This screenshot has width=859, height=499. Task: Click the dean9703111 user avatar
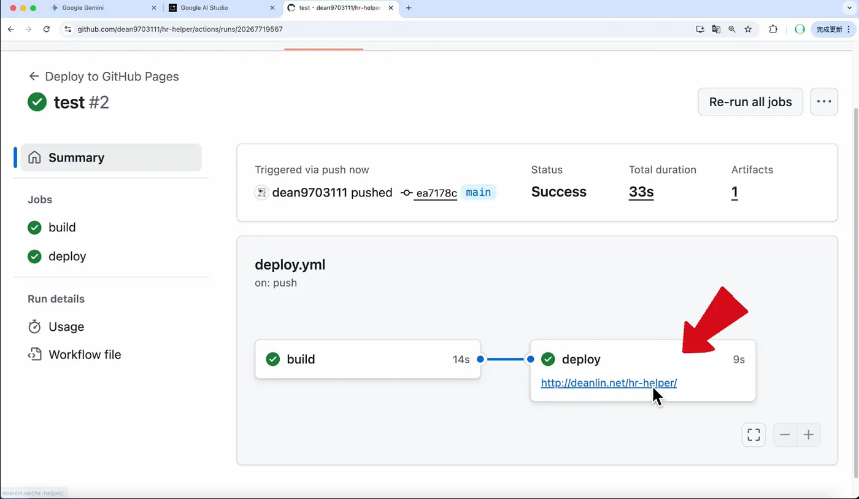click(262, 193)
